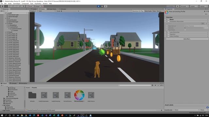Image resolution: width=209 pixels, height=117 pixels.
Task: Toggle Maximize On Play
Action: click(138, 11)
